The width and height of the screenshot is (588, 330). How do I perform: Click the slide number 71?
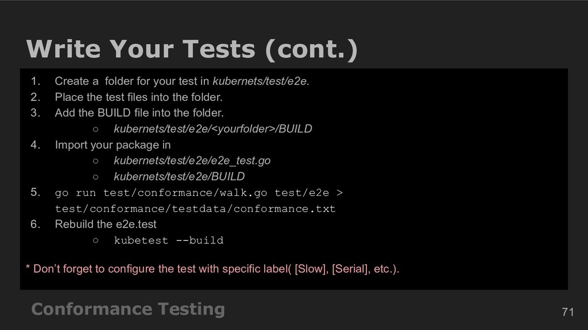pos(568,312)
